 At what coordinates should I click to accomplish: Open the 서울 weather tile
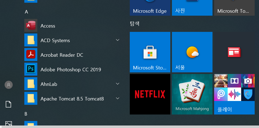(x=192, y=52)
